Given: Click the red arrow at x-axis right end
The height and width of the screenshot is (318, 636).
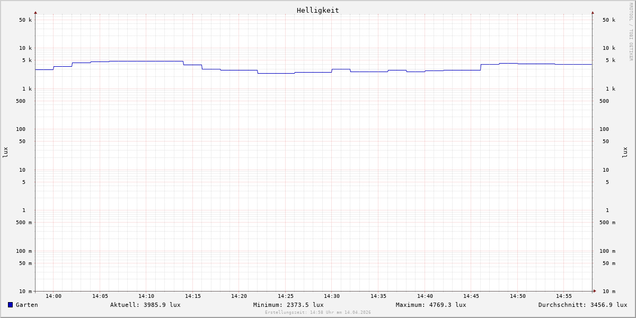Looking at the screenshot, I should pyautogui.click(x=595, y=291).
